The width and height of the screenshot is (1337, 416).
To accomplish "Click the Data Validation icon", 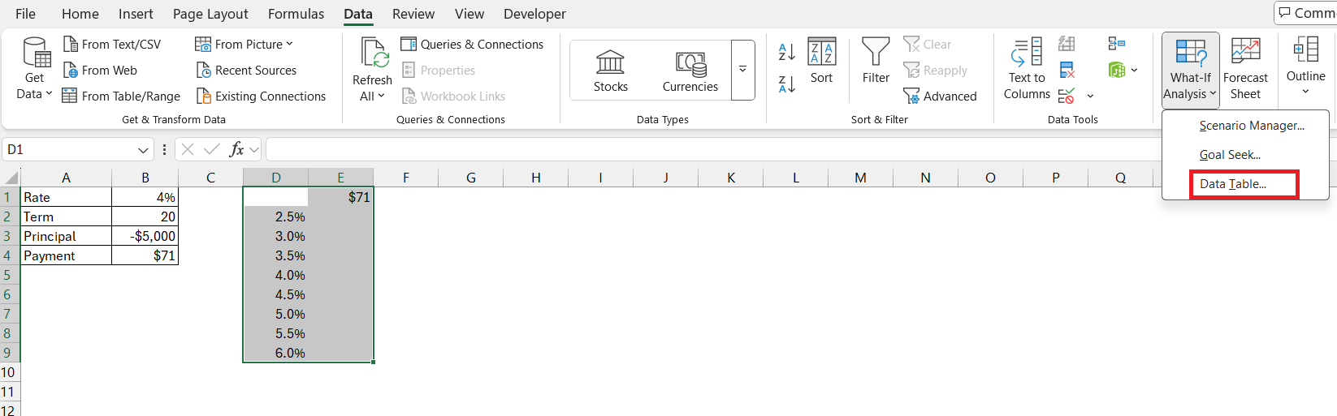I will click(1067, 96).
